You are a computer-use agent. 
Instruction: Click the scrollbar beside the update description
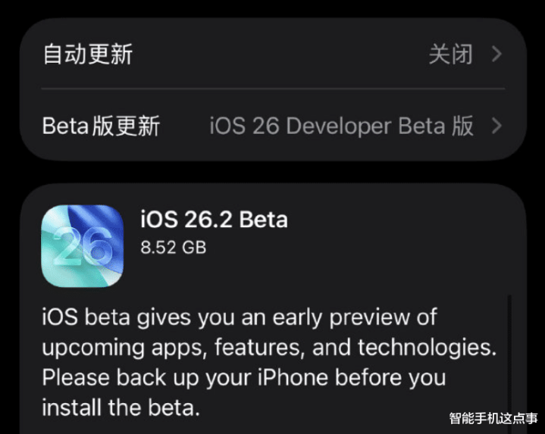509,356
